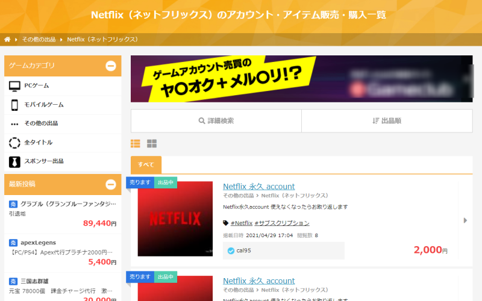Select スポンサー出品 category label

tap(44, 161)
